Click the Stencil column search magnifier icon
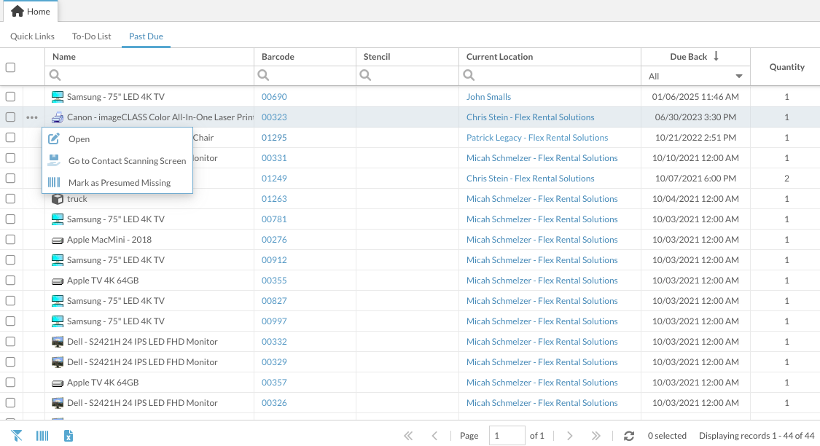820x446 pixels. 366,75
